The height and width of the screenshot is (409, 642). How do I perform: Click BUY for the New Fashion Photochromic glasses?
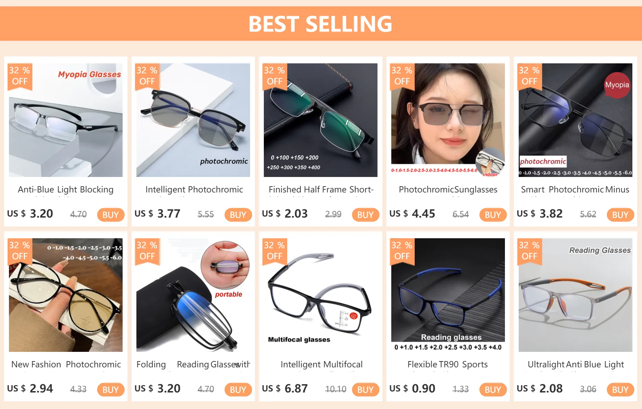pyautogui.click(x=111, y=389)
